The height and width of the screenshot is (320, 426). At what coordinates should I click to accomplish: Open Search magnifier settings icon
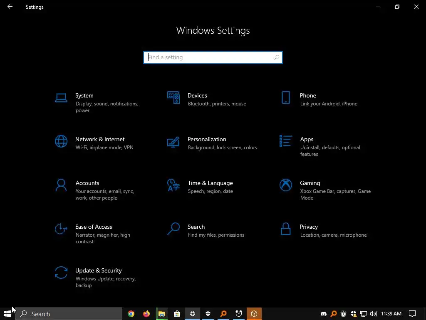click(x=173, y=229)
